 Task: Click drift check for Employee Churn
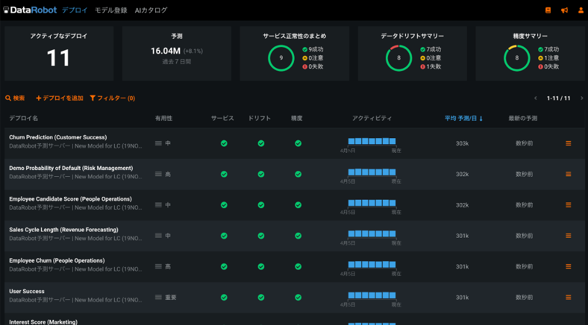pos(261,267)
